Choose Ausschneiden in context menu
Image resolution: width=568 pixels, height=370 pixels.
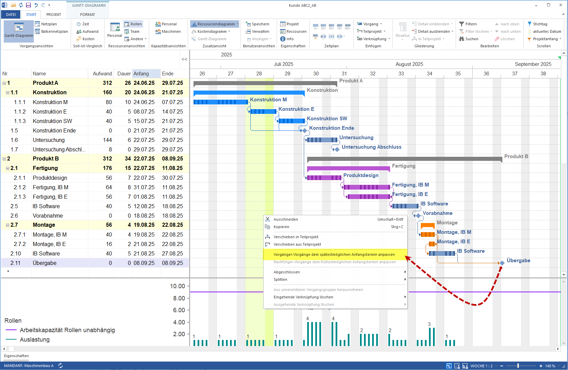point(335,219)
